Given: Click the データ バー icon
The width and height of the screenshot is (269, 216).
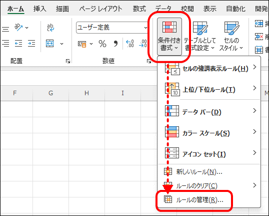Looking at the screenshot, I should (172, 111).
